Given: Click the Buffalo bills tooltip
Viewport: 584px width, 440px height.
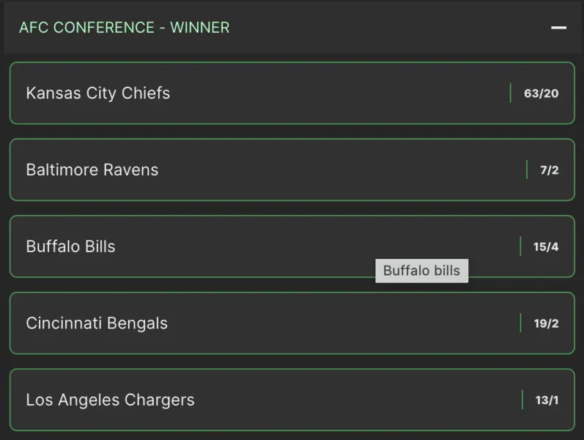Looking at the screenshot, I should (421, 271).
